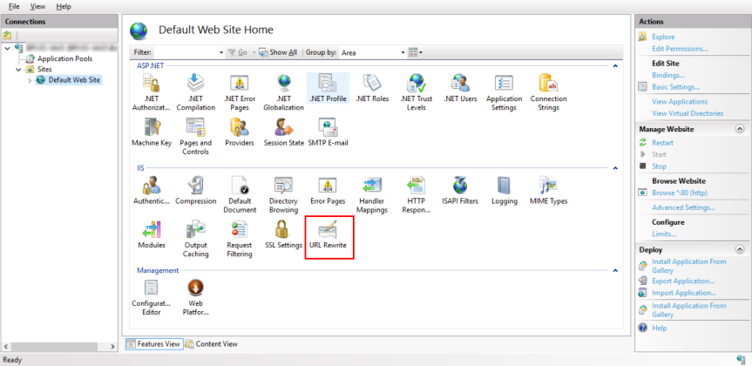Open the .NET Users feature
This screenshot has width=752, height=366.
460,89
